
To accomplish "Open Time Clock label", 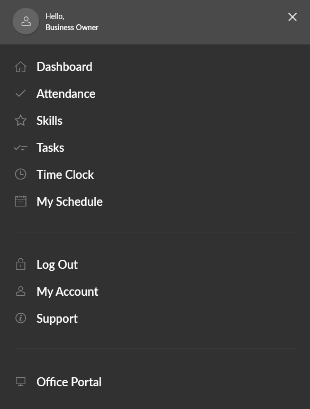I will (65, 175).
